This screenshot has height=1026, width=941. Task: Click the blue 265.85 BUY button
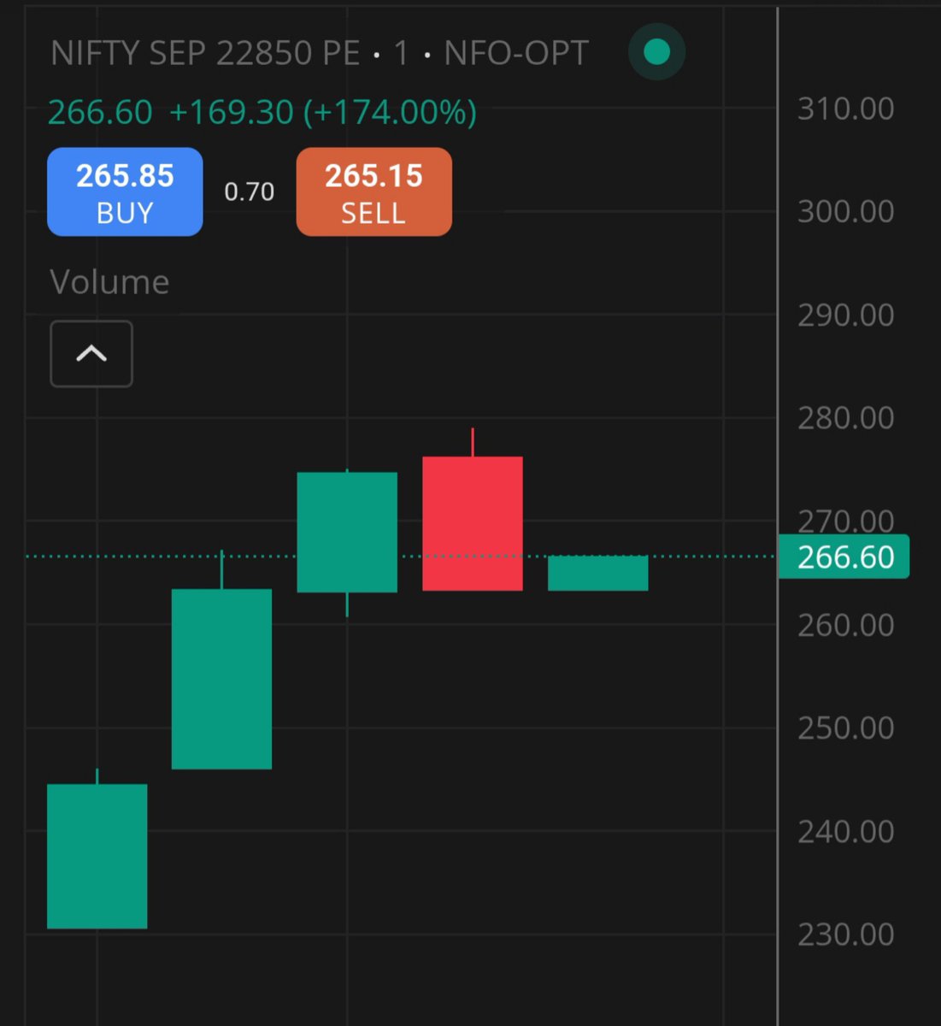pyautogui.click(x=125, y=192)
